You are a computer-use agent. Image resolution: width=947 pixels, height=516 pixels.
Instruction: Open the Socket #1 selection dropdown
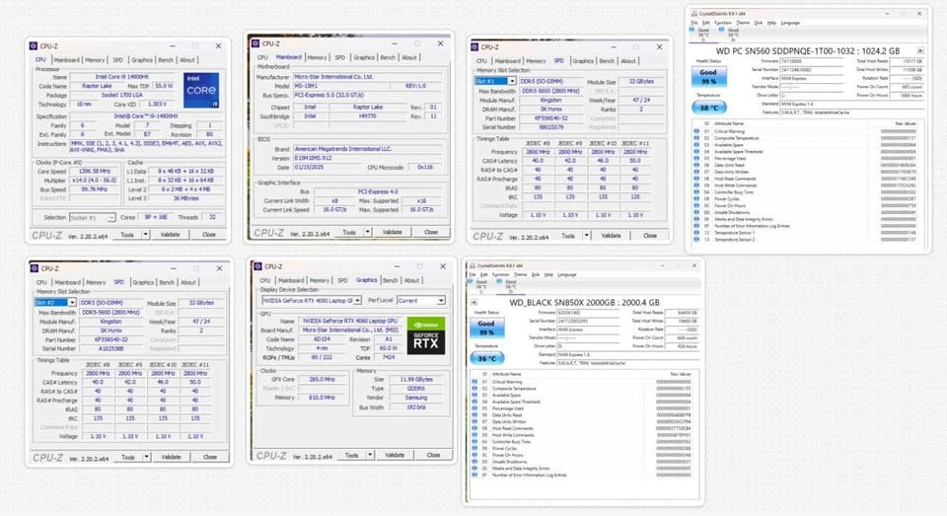click(111, 217)
